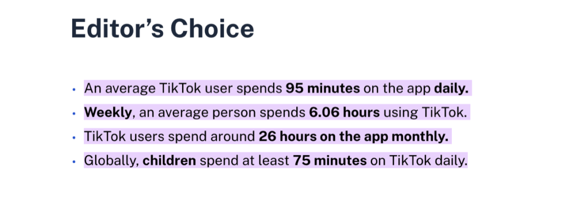Image resolution: width=562 pixels, height=216 pixels.
Task: Click the bold "6.06 hours" text
Action: point(344,113)
